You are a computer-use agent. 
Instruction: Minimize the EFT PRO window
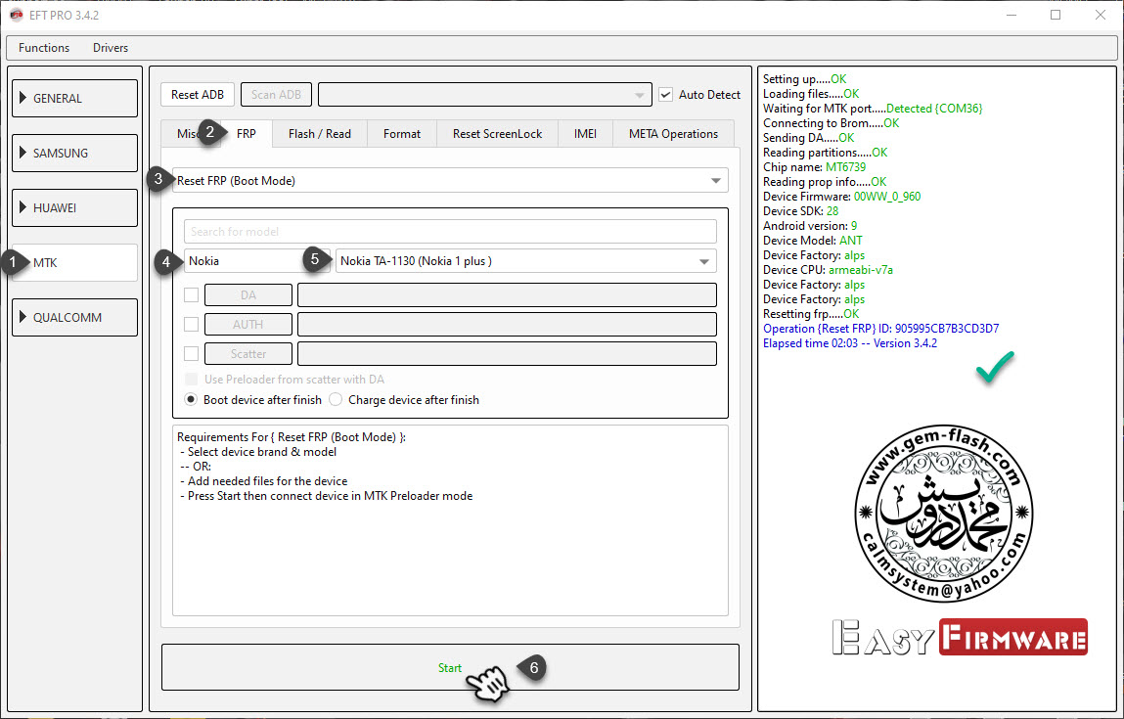click(1011, 15)
